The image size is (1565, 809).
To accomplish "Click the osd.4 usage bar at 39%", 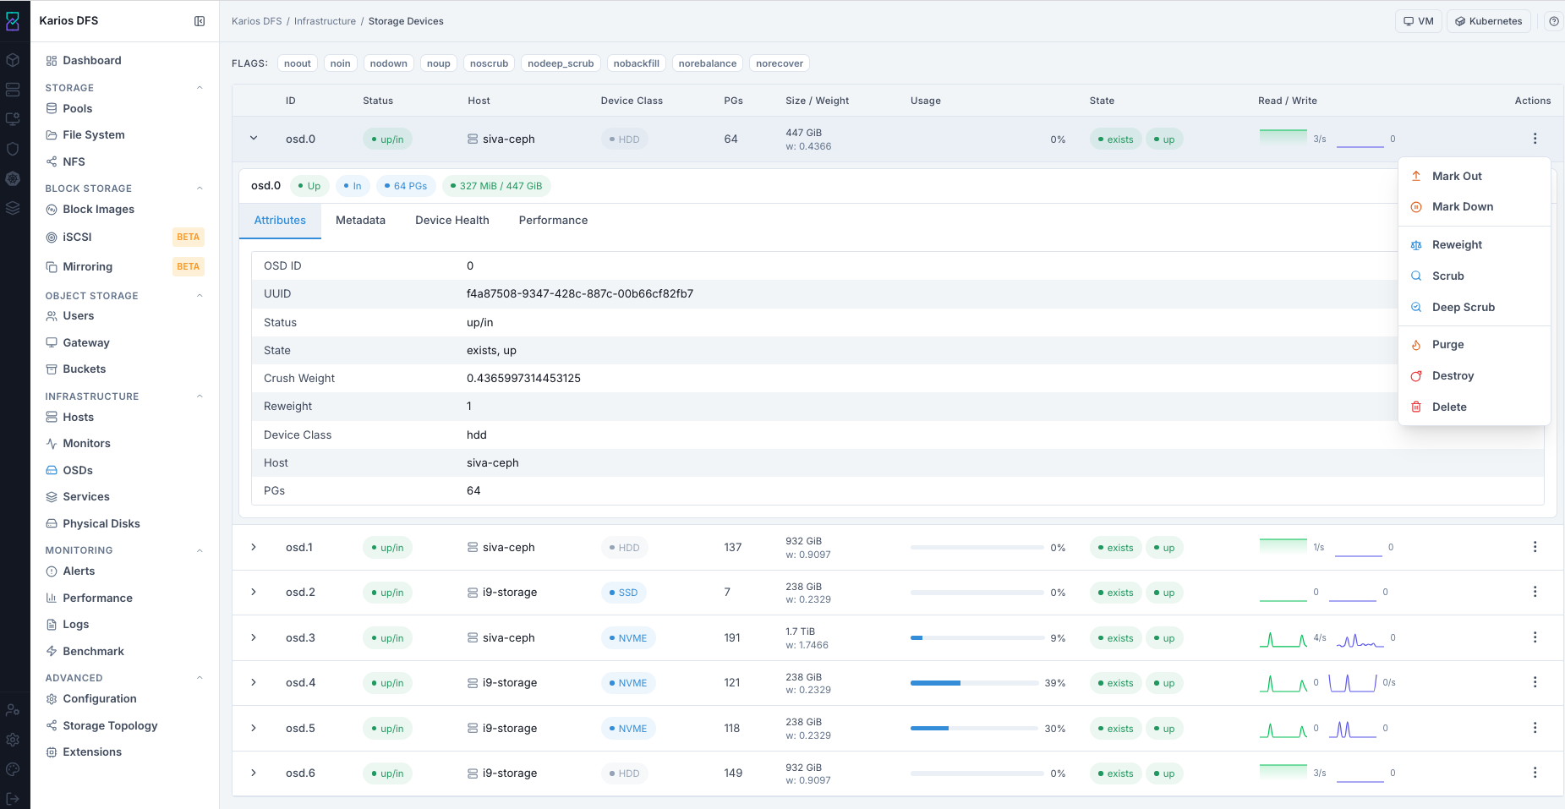I will pos(975,683).
